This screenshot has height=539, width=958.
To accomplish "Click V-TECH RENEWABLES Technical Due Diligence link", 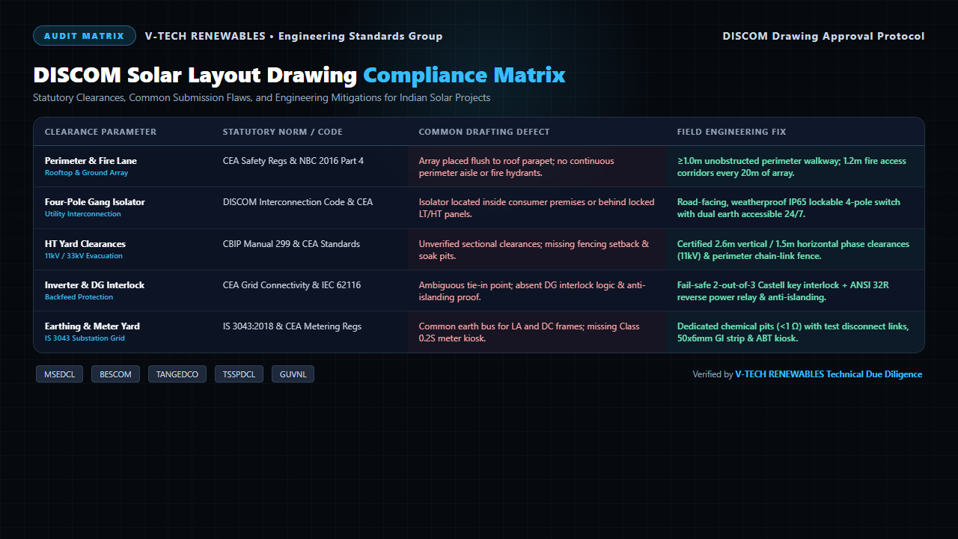I will [x=829, y=374].
